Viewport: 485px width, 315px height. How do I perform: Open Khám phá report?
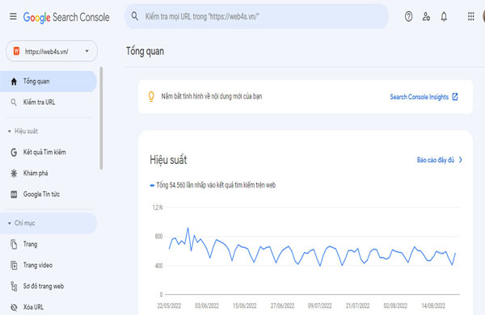[48, 173]
